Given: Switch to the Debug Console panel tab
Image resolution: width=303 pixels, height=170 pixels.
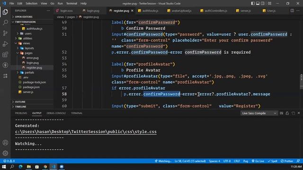Looking at the screenshot, I should pos(56,113).
